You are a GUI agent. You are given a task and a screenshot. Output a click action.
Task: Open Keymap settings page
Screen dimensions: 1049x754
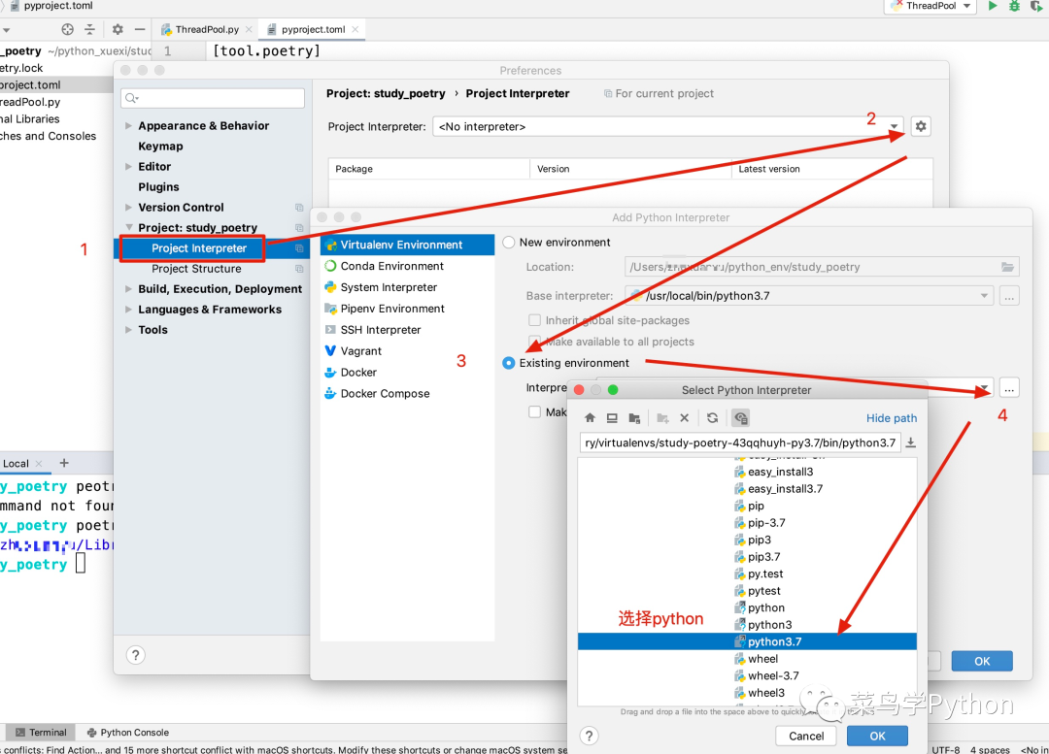tap(160, 146)
